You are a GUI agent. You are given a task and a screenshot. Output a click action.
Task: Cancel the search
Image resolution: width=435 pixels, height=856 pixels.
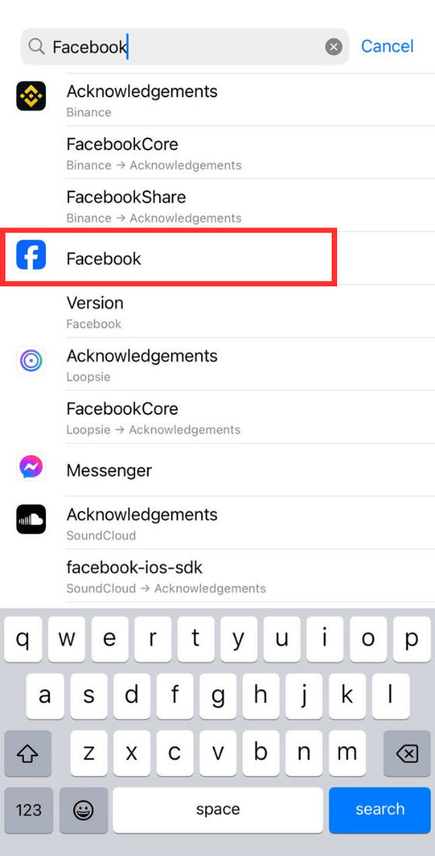387,47
